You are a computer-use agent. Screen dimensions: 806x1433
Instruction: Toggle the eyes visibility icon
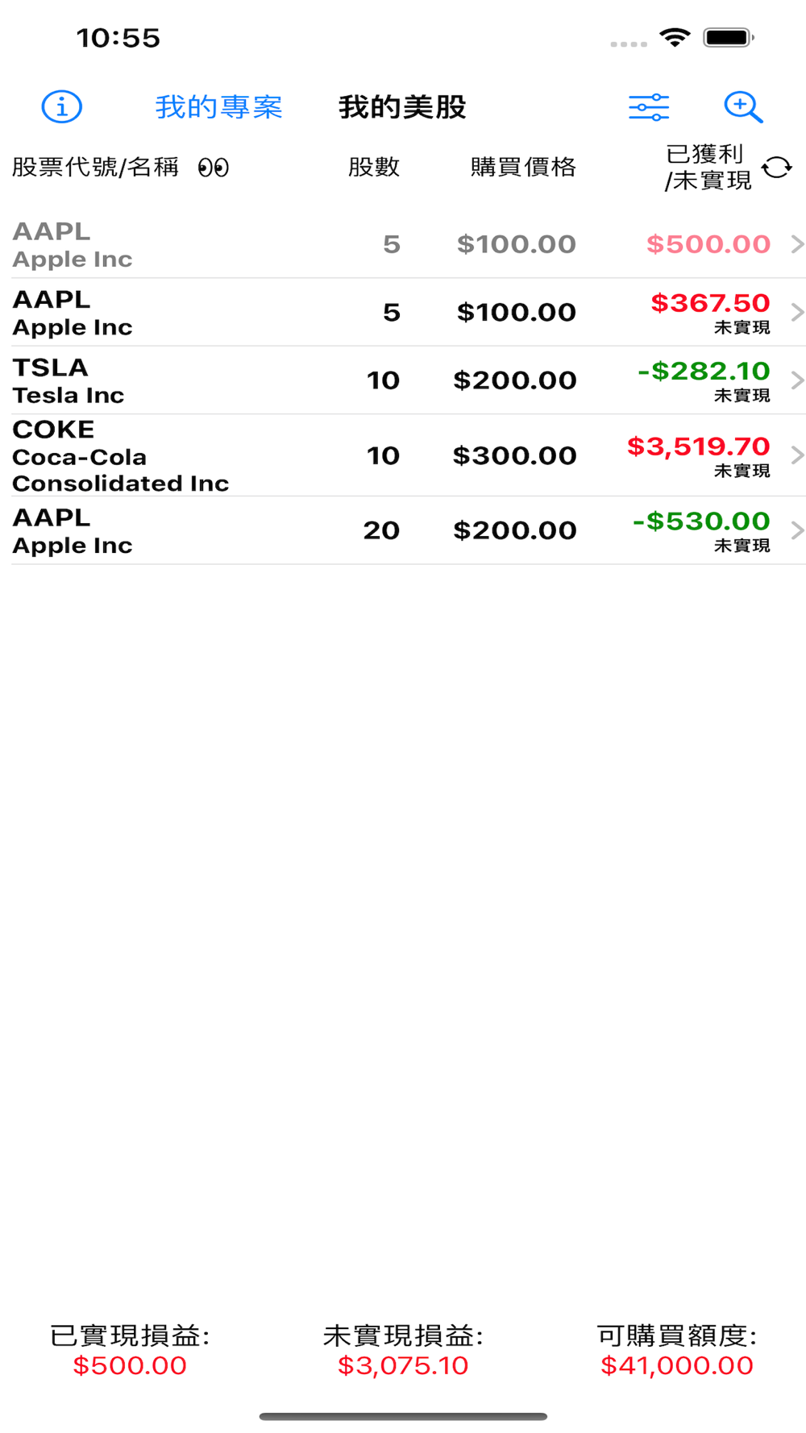pos(214,167)
